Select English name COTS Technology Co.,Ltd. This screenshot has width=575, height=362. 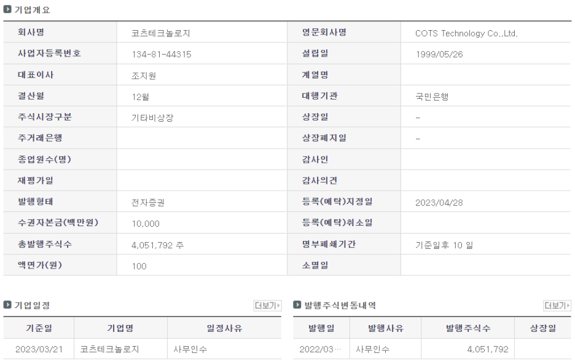point(466,33)
